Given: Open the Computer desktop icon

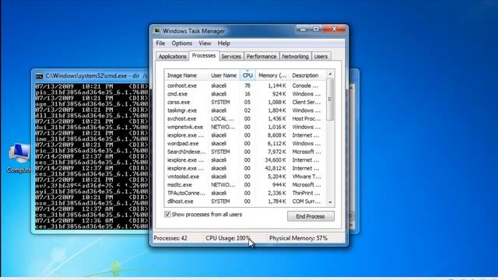Looking at the screenshot, I should (19, 158).
